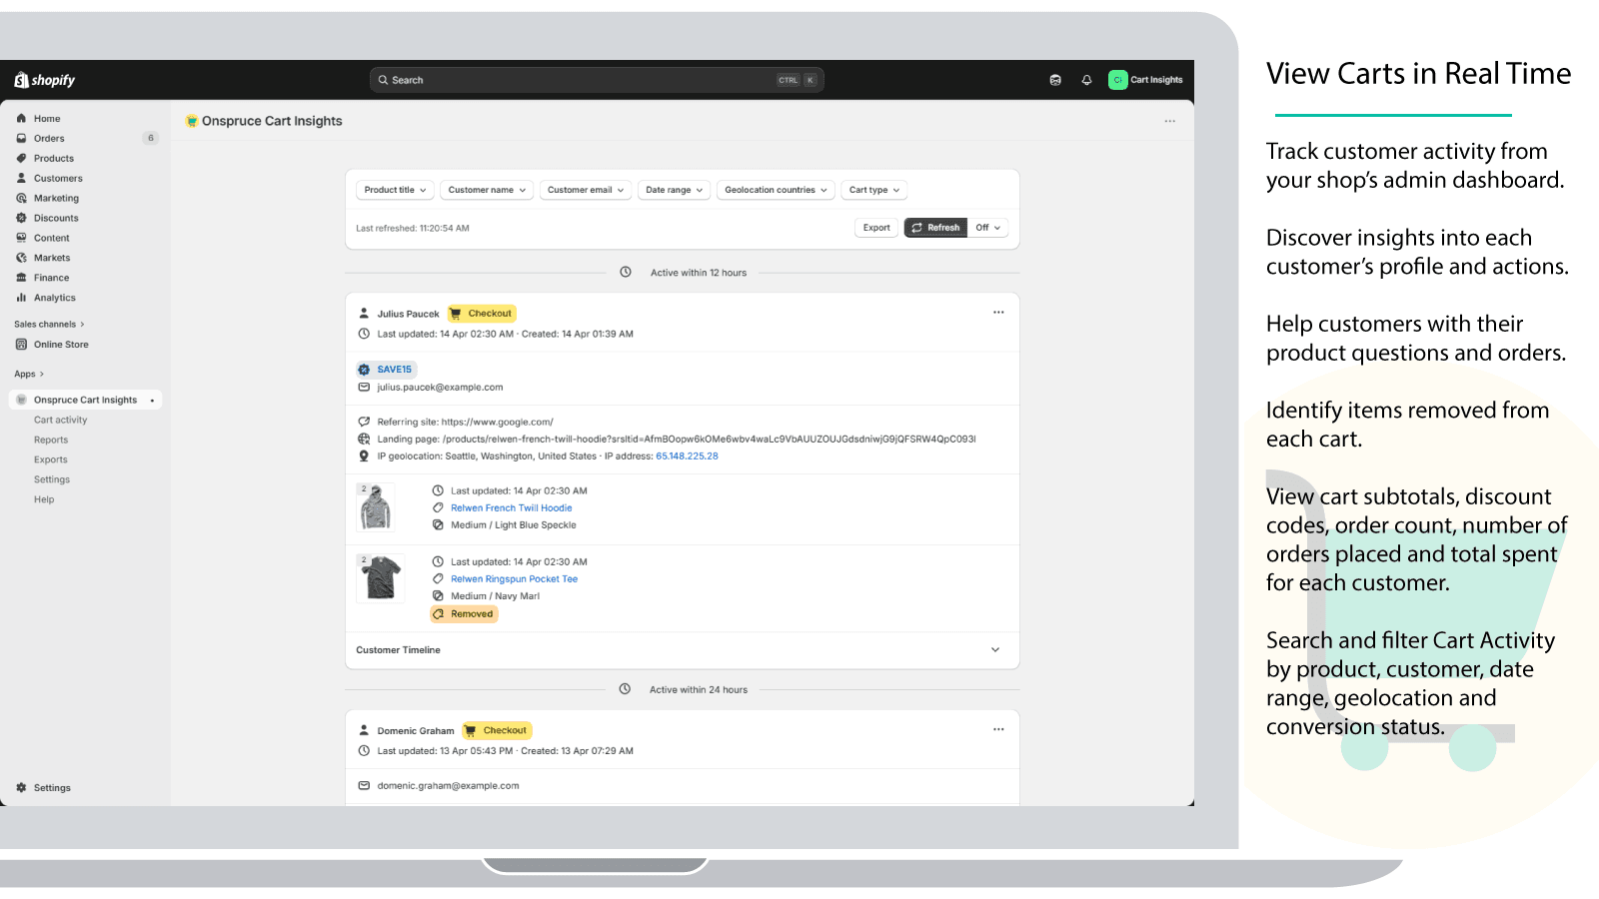Open the Customer email filter dropdown

click(x=586, y=190)
